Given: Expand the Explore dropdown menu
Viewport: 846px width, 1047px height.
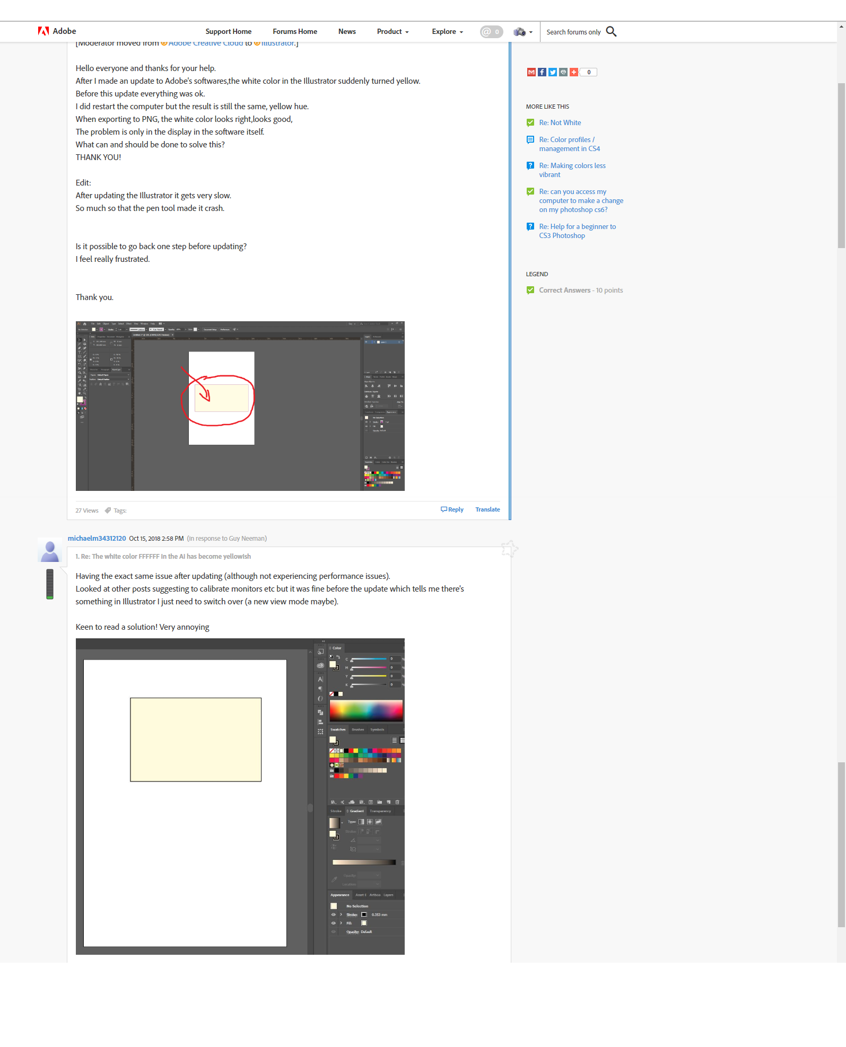Looking at the screenshot, I should tap(447, 32).
